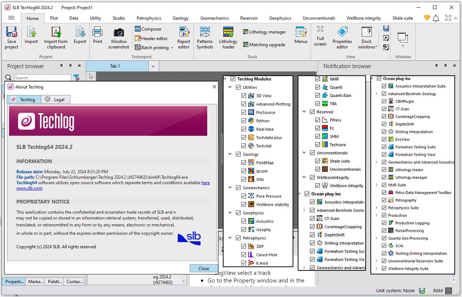Collapse the Petrophysics group
This screenshot has width=462, height=297.
[230, 238]
